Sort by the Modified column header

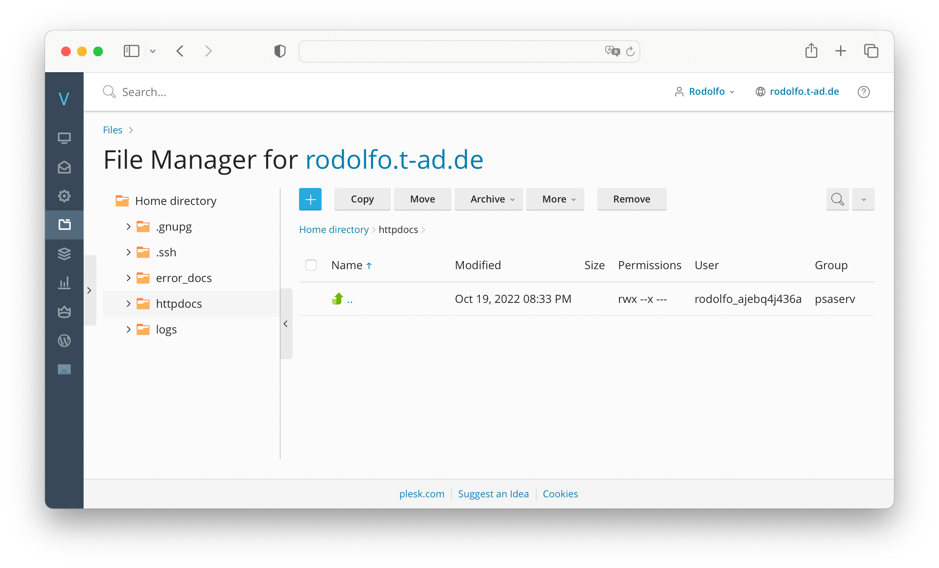click(478, 265)
